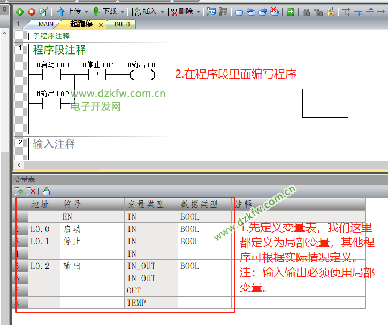
Task: Click the 上传 (Upload) button
Action: pos(69,11)
